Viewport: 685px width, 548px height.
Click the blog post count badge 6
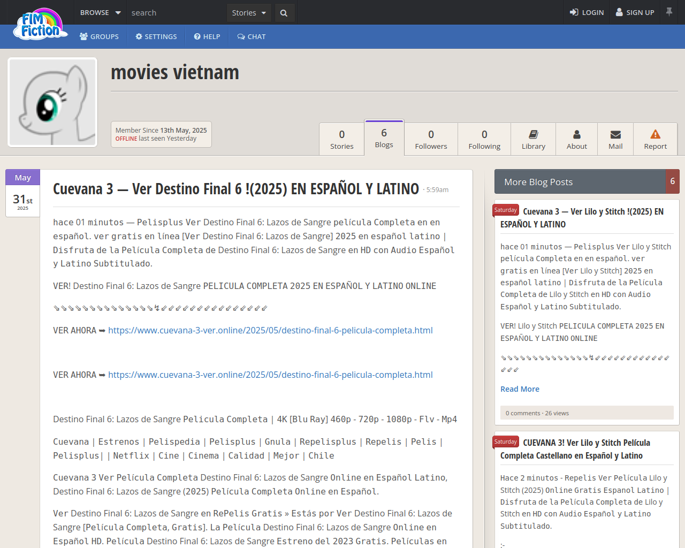pos(673,181)
